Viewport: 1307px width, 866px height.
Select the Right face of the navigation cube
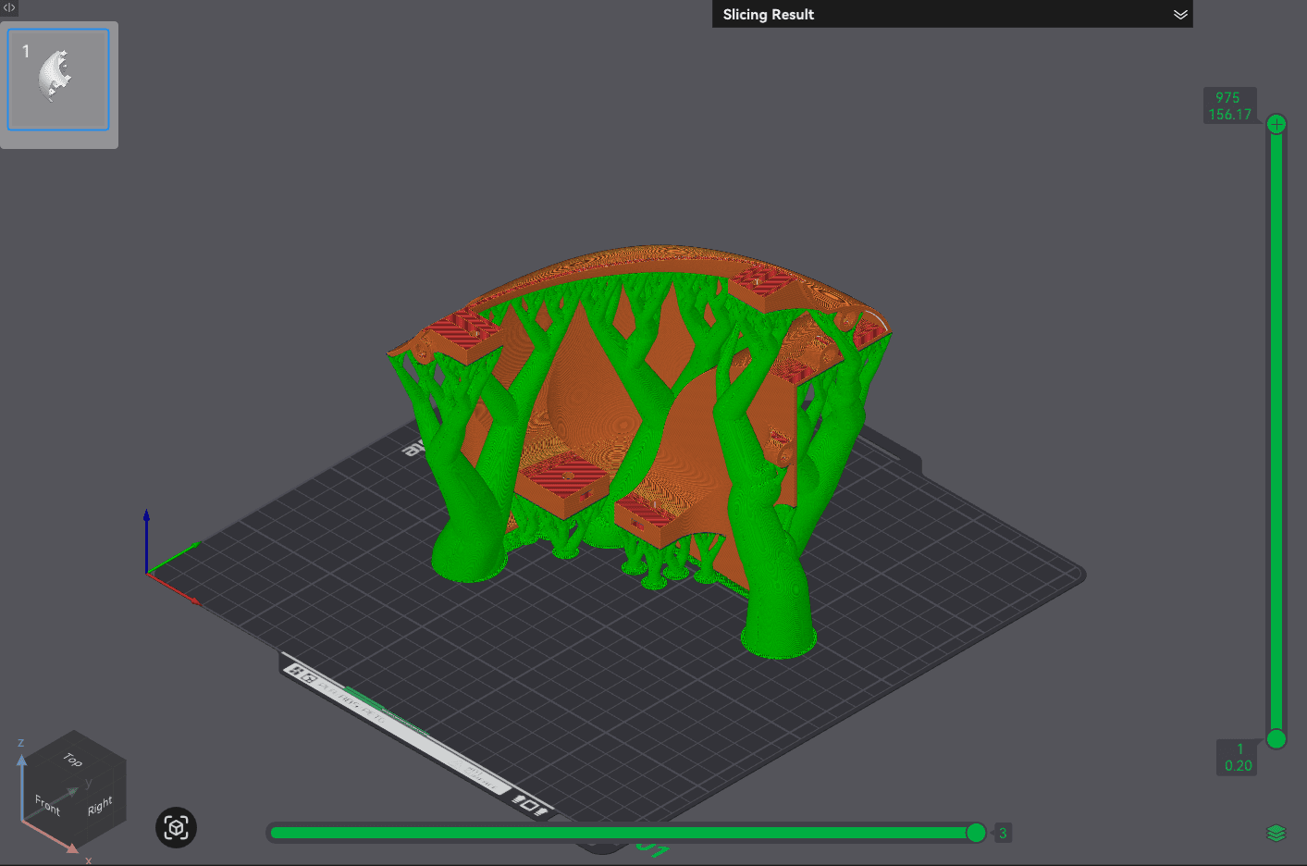(x=99, y=807)
